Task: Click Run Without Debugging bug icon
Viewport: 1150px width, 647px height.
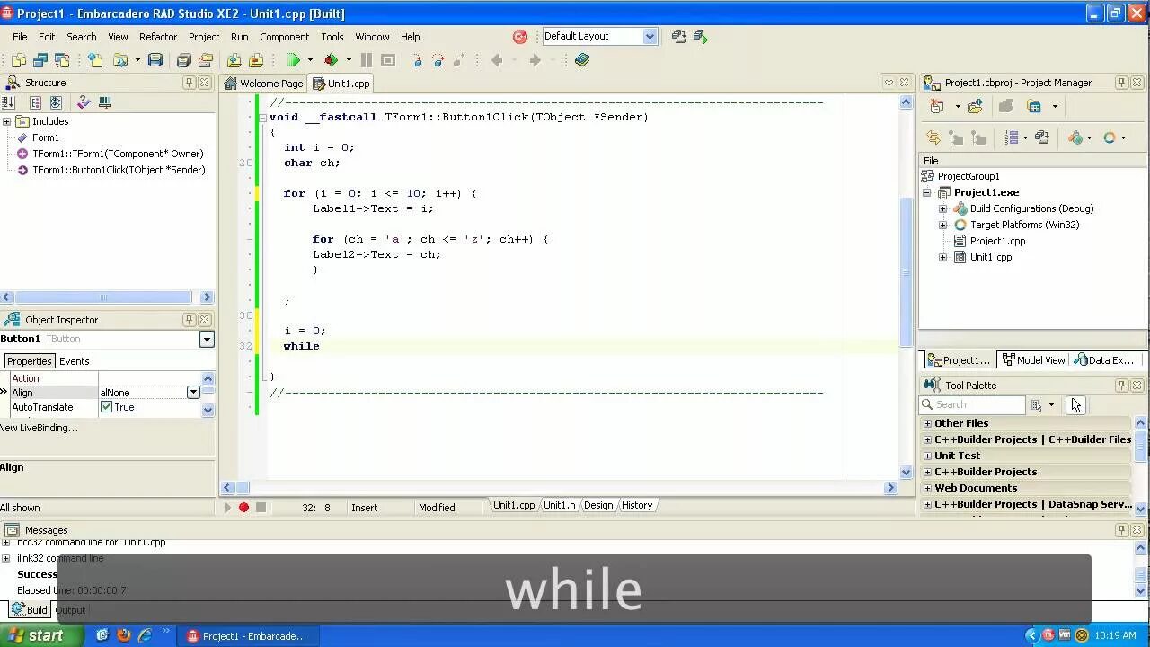Action: 331,60
